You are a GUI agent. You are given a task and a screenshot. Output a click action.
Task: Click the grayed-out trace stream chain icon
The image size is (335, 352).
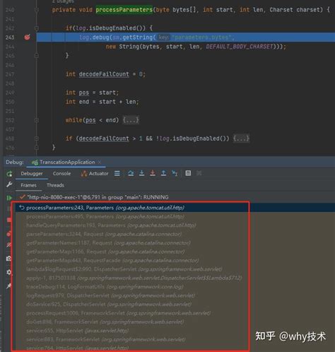coord(199,173)
